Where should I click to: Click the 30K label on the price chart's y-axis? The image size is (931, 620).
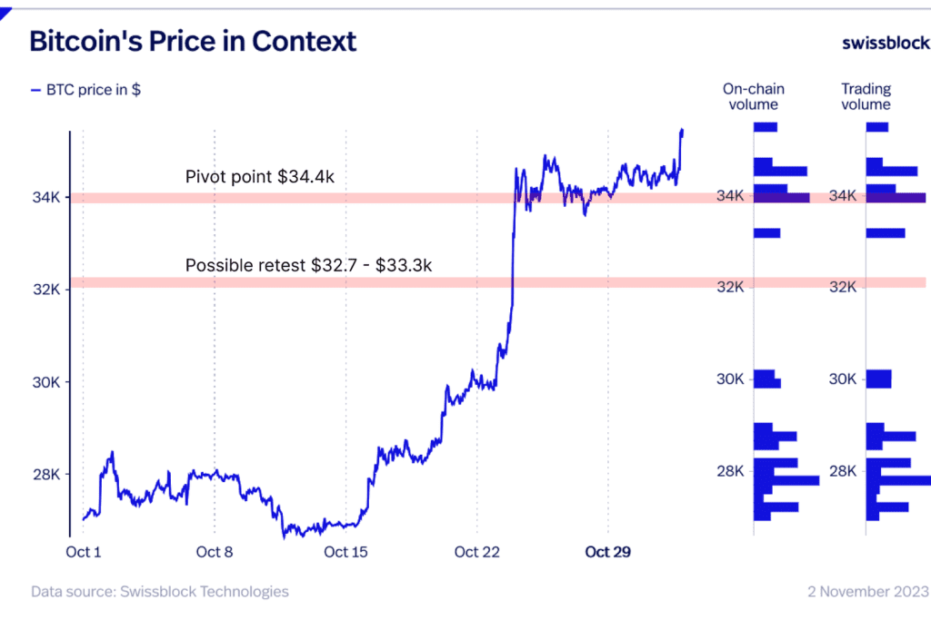click(x=46, y=382)
